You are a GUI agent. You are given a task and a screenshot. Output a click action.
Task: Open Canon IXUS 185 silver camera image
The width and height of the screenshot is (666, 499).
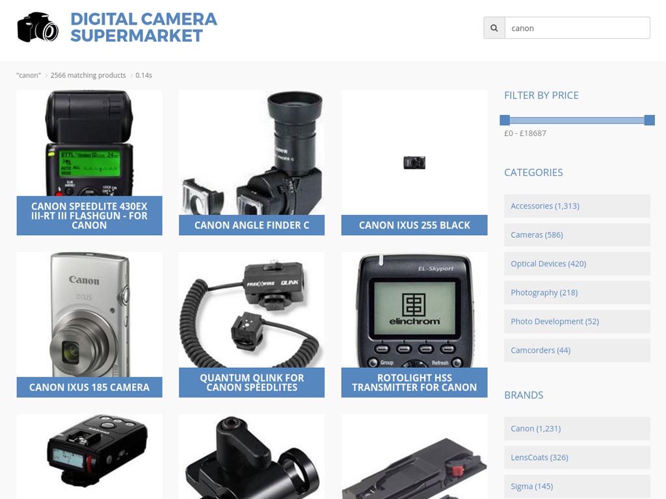point(89,314)
